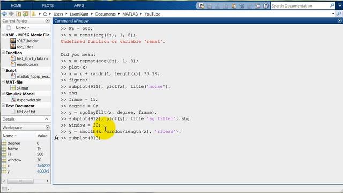Go up one folder level
This screenshot has height=193, width=343.
(19, 14)
